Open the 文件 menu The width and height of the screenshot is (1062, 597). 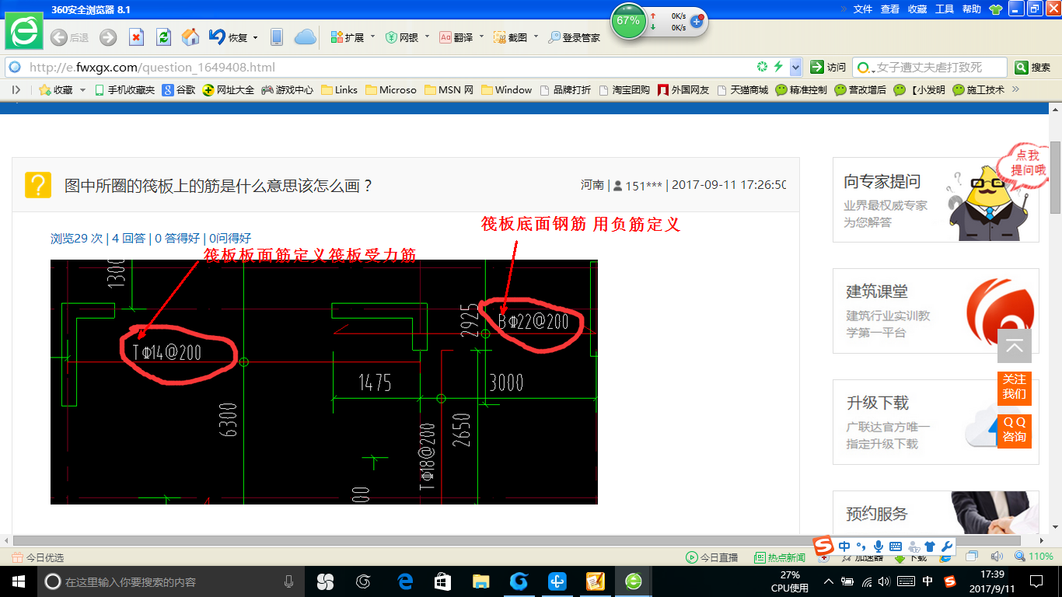[863, 9]
